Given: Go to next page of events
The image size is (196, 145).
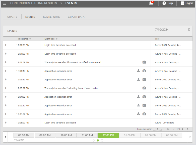Looking at the screenshot, I should (x=183, y=129).
